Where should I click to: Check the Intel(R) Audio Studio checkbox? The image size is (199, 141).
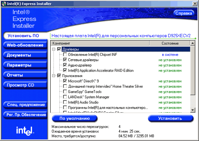click(x=65, y=102)
